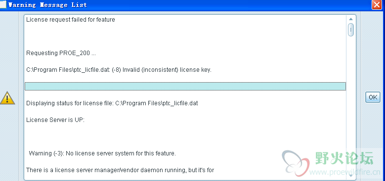Viewport: 385px width, 181px height.
Task: Click the butterfly forum logo watermark
Action: coord(296,162)
